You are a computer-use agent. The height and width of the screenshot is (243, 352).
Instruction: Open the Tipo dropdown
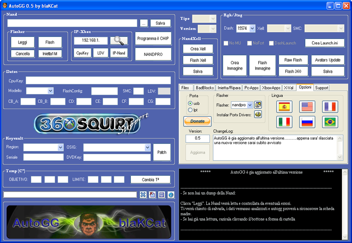coord(213,19)
